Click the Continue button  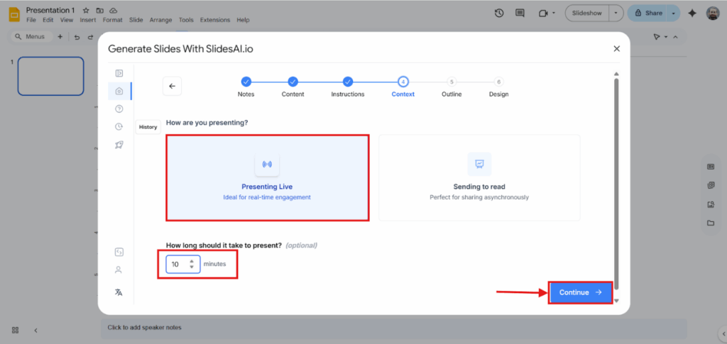pos(580,292)
